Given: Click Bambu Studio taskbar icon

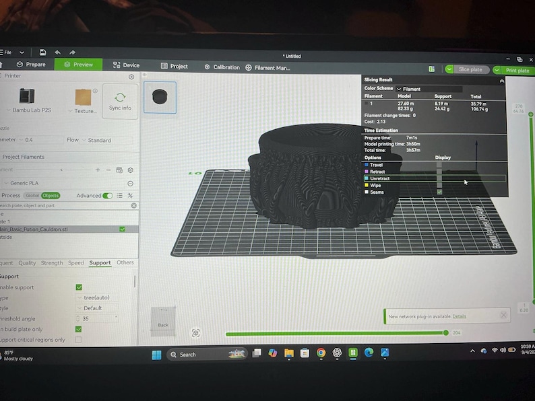Looking at the screenshot, I should click(x=353, y=353).
